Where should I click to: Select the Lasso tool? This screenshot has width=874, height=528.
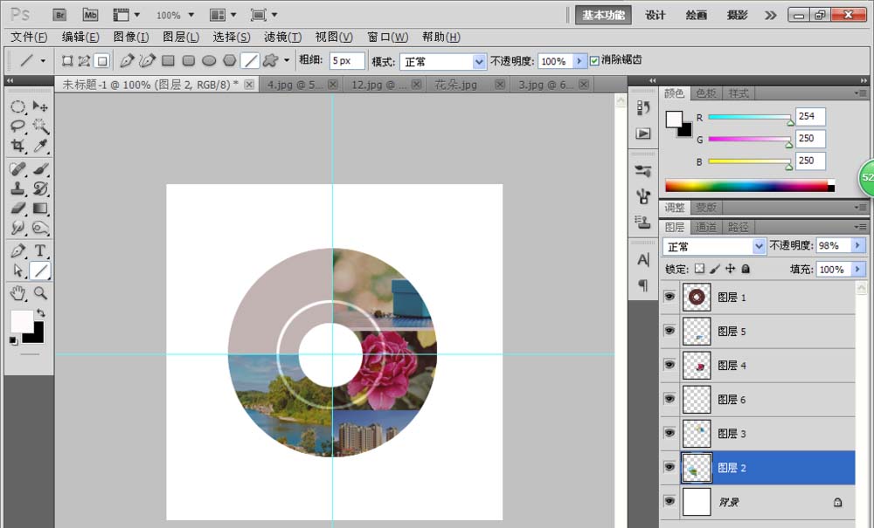pyautogui.click(x=17, y=127)
